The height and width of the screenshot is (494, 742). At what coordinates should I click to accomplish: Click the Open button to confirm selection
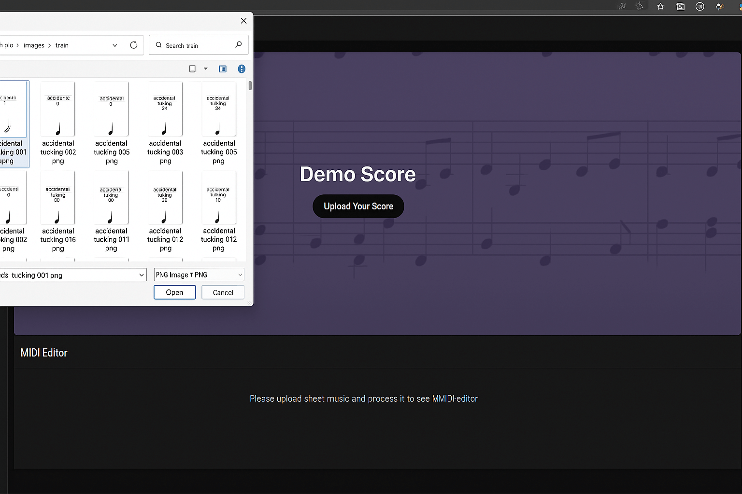click(174, 292)
